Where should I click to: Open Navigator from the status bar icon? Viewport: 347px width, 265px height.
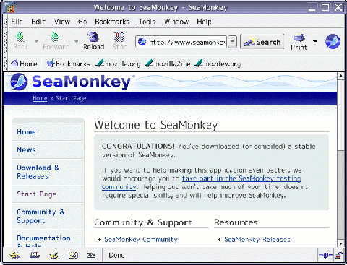tap(14, 255)
